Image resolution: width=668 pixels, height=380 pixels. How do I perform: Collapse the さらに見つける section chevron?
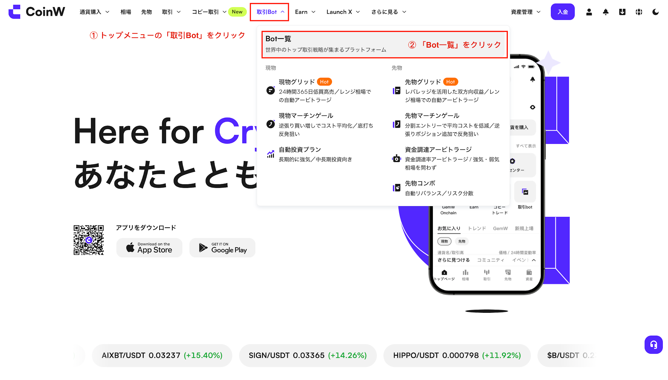534,260
